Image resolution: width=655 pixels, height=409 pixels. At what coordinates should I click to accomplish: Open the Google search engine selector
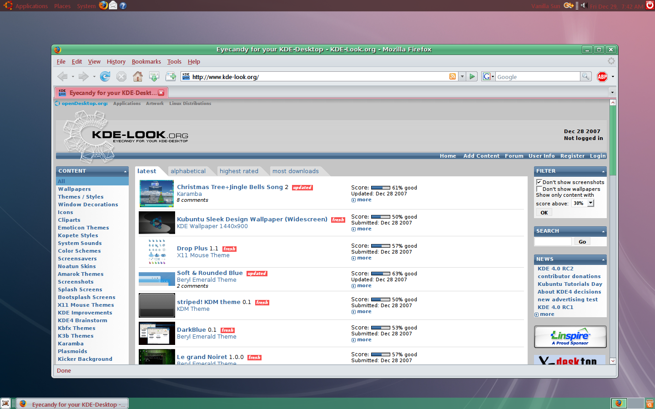(489, 76)
